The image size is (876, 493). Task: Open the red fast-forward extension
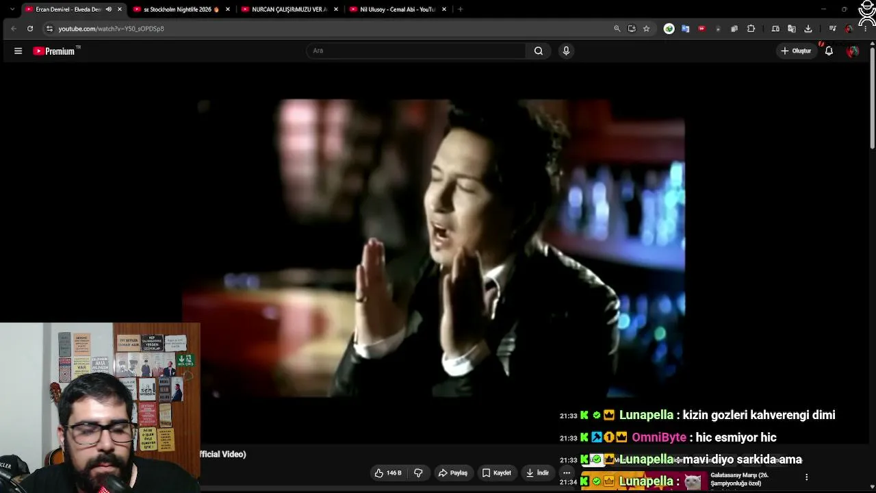point(701,29)
